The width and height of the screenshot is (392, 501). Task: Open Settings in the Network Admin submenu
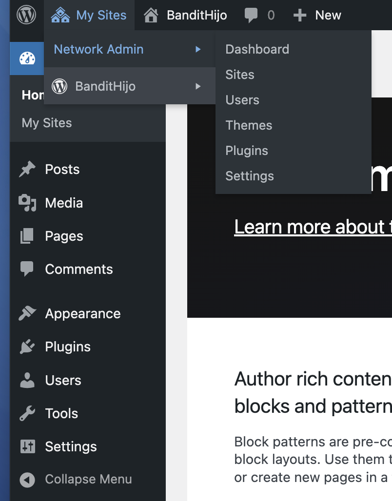(250, 176)
